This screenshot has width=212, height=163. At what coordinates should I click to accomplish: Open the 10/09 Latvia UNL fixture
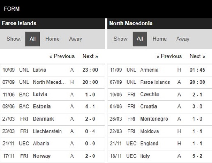(x=52, y=70)
